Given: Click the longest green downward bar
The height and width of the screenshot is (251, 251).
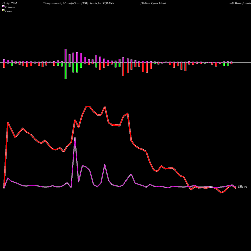Looking at the screenshot, I should [66, 71].
